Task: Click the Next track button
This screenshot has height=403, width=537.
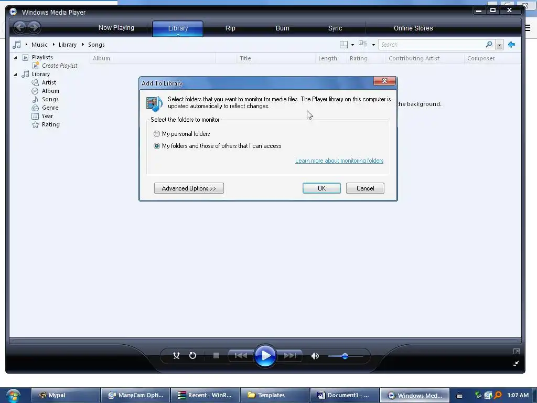Action: click(290, 356)
